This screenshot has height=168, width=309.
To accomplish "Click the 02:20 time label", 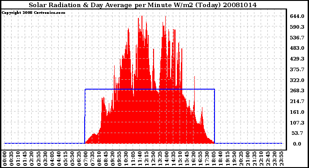I will tap(32, 159).
